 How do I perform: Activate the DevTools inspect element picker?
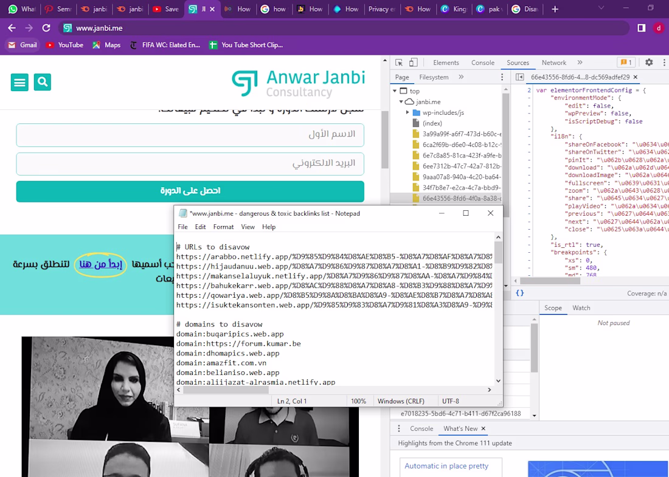coord(399,63)
